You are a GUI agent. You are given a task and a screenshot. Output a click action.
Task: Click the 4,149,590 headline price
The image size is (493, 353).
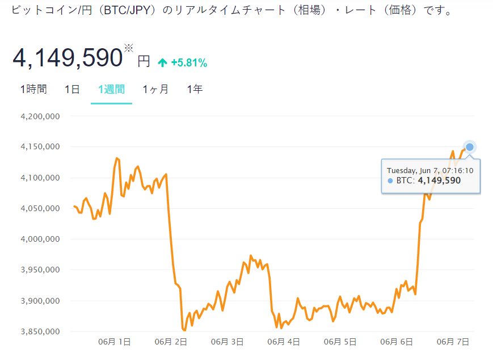pos(68,58)
